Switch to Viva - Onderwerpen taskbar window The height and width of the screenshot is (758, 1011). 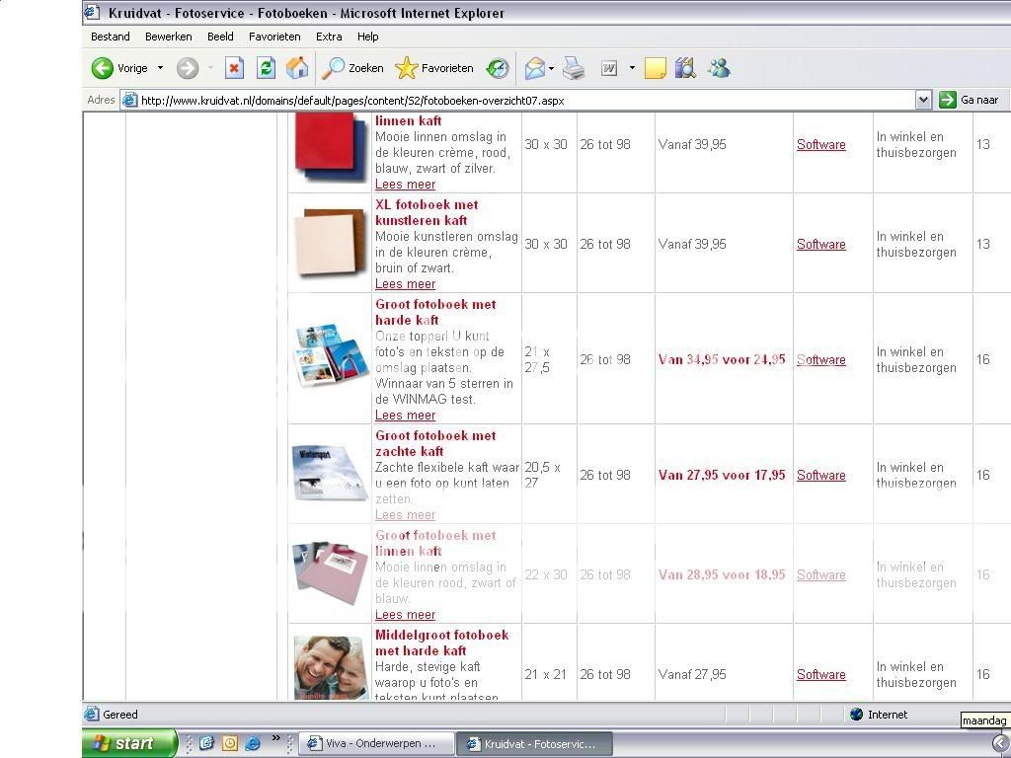click(x=376, y=743)
